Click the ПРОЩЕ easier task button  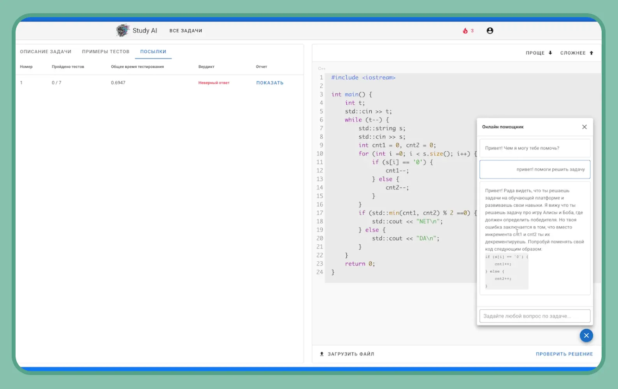tap(539, 53)
